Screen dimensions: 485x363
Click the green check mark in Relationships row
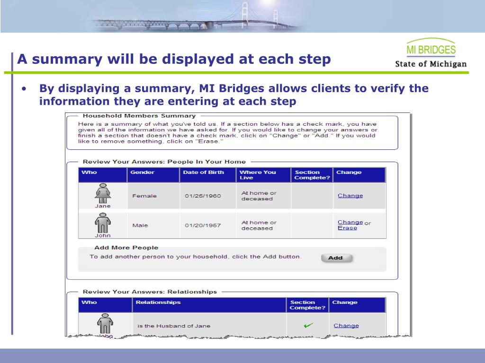308,325
